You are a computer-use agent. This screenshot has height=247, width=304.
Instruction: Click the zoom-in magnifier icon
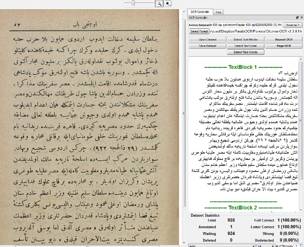(159, 3)
